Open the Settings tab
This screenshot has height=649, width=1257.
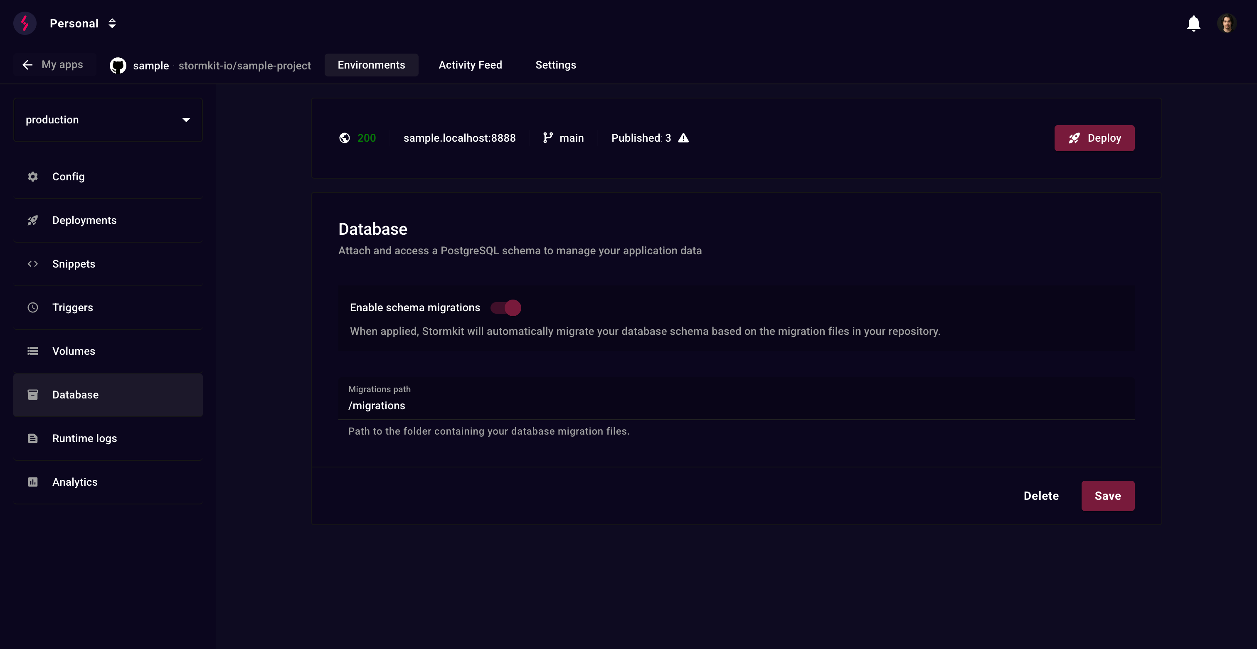(x=555, y=65)
